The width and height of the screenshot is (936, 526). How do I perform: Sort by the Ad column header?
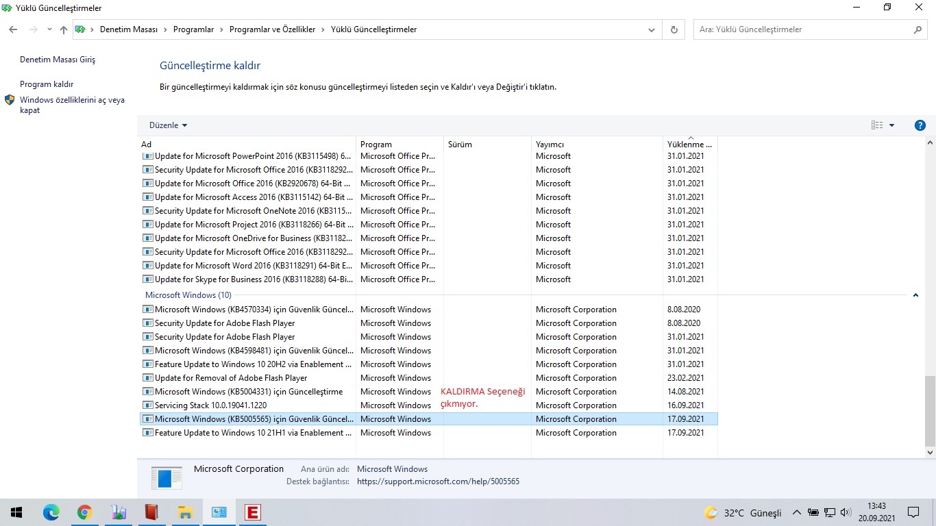[x=247, y=144]
